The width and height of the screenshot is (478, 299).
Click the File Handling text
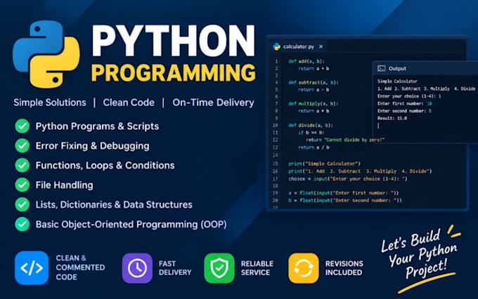(x=65, y=185)
